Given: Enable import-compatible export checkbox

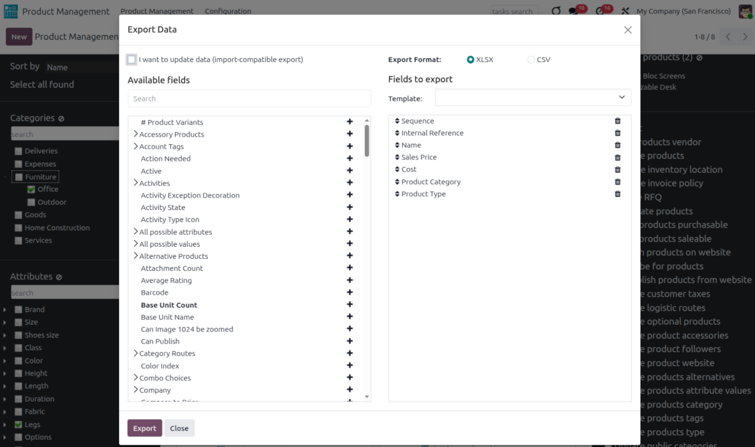Looking at the screenshot, I should pos(132,60).
